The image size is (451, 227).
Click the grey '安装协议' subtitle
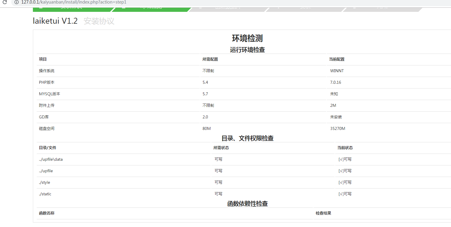coord(99,21)
